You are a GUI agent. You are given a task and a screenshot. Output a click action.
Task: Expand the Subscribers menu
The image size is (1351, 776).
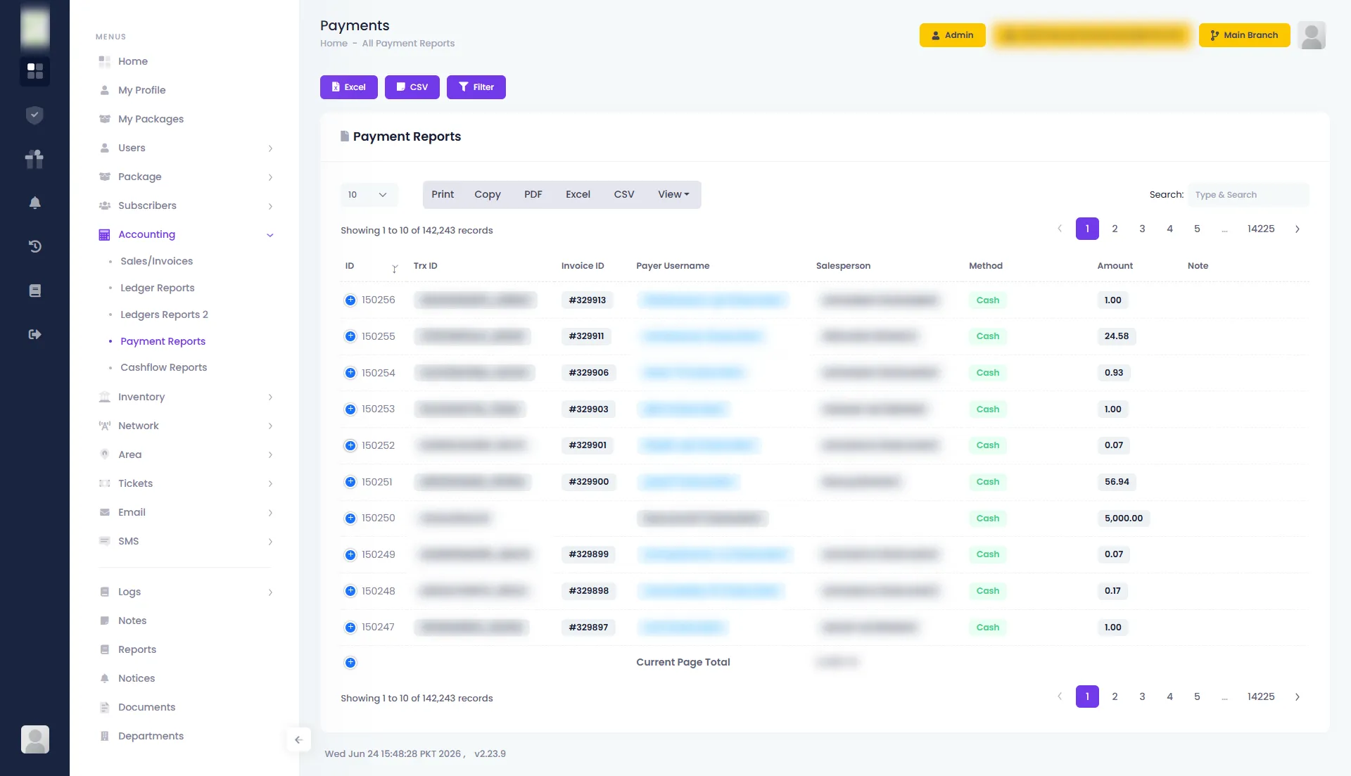click(185, 206)
